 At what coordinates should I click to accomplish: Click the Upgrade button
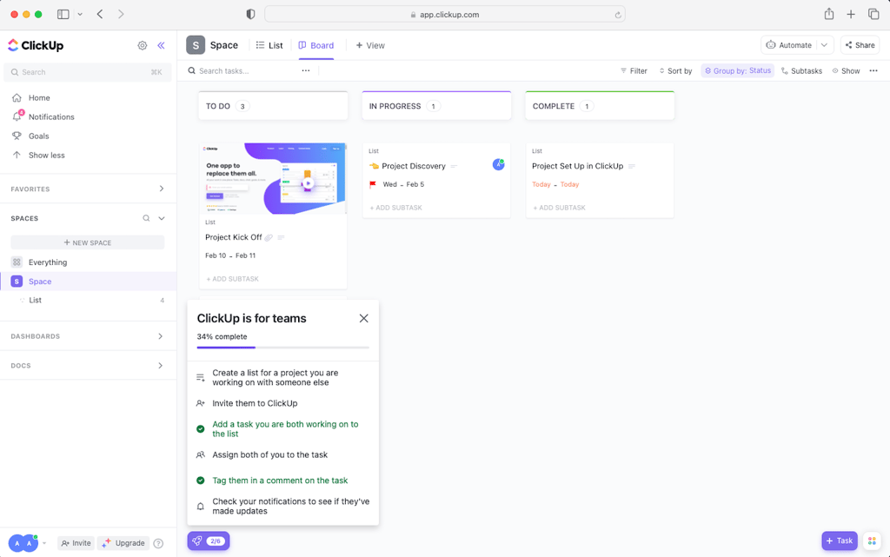123,543
